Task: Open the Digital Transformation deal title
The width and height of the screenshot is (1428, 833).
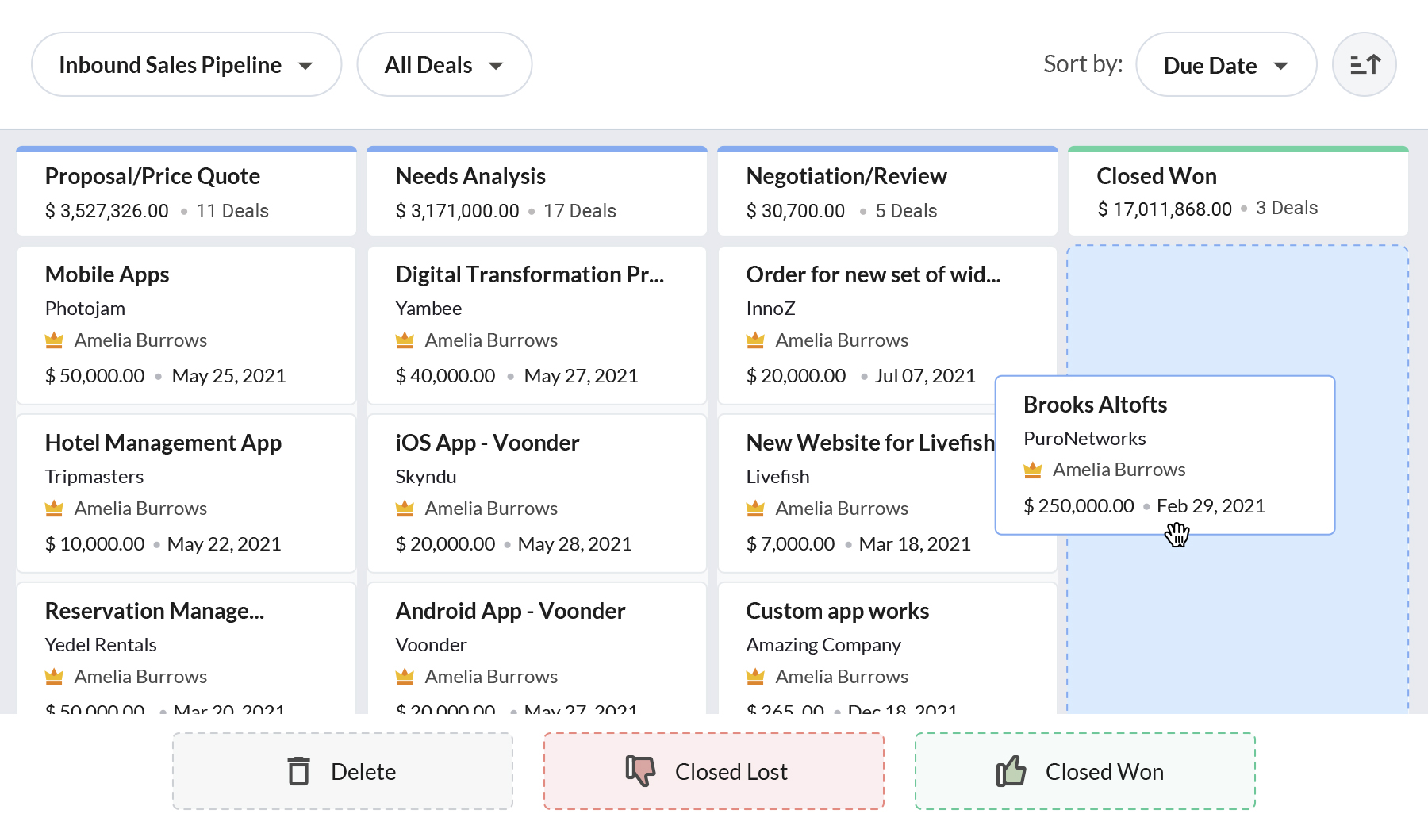Action: click(529, 274)
